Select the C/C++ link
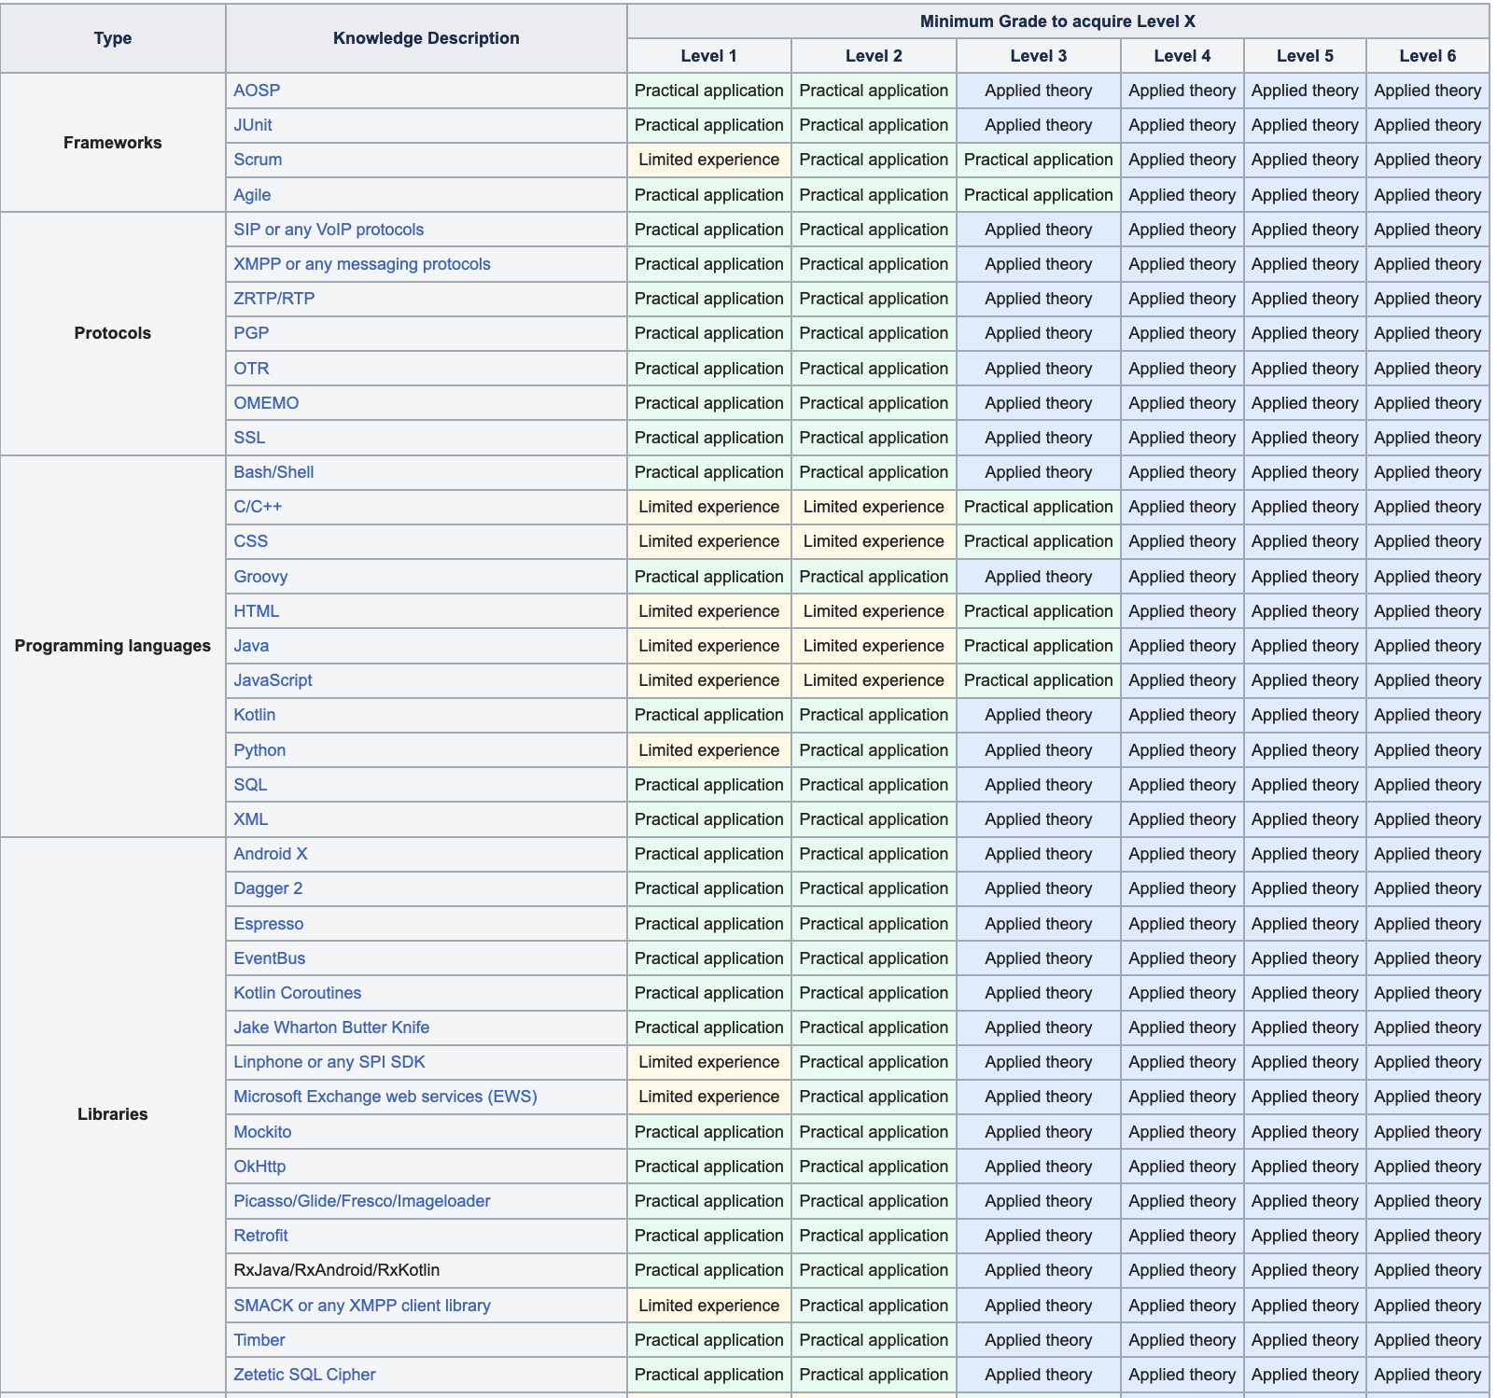The width and height of the screenshot is (1497, 1398). (258, 507)
